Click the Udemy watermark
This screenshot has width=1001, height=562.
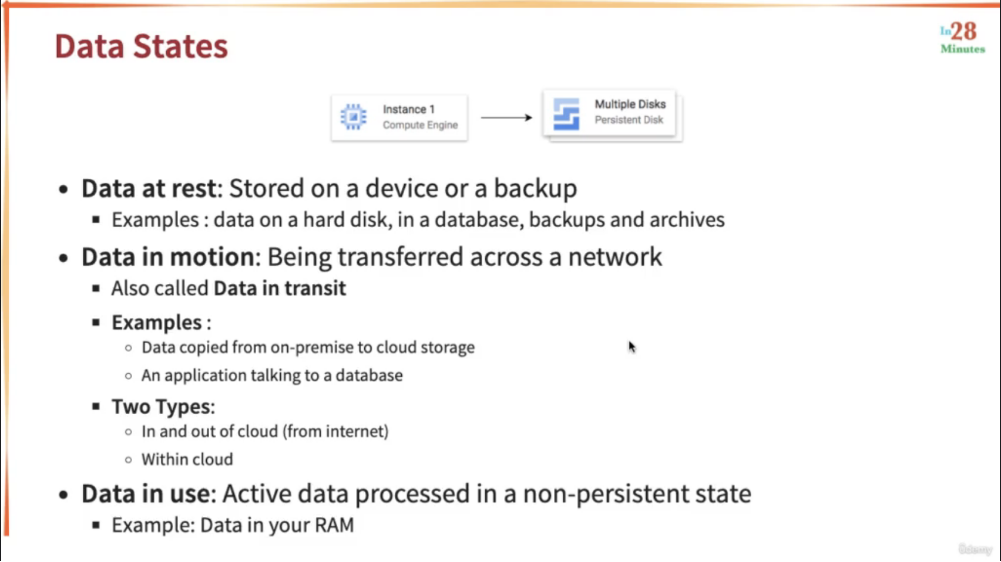click(x=975, y=549)
